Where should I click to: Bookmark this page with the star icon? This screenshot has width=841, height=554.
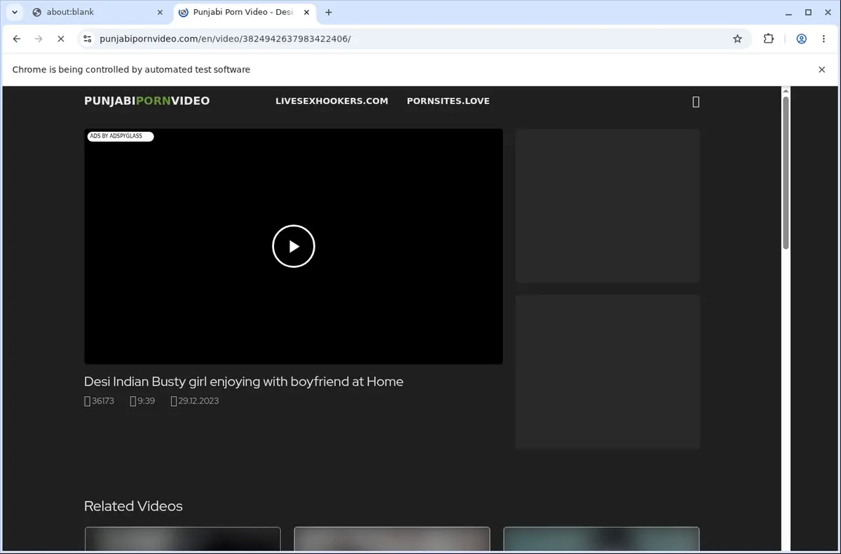(737, 39)
